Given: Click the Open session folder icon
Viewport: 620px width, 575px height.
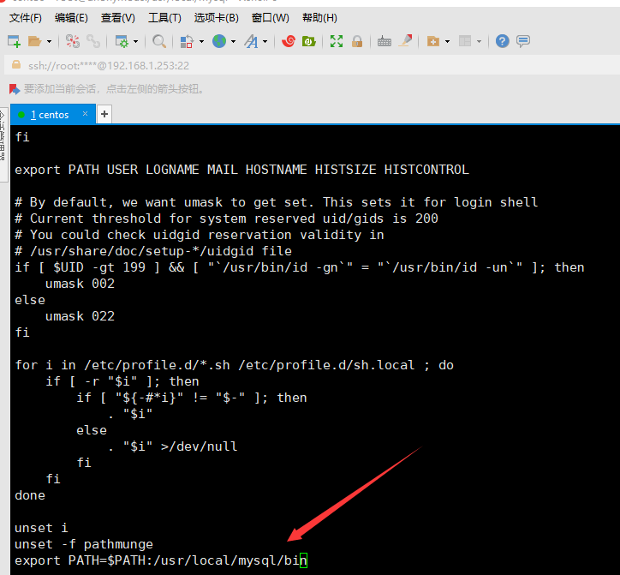Looking at the screenshot, I should point(35,41).
